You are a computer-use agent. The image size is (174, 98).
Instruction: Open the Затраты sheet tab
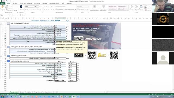(x=29, y=92)
